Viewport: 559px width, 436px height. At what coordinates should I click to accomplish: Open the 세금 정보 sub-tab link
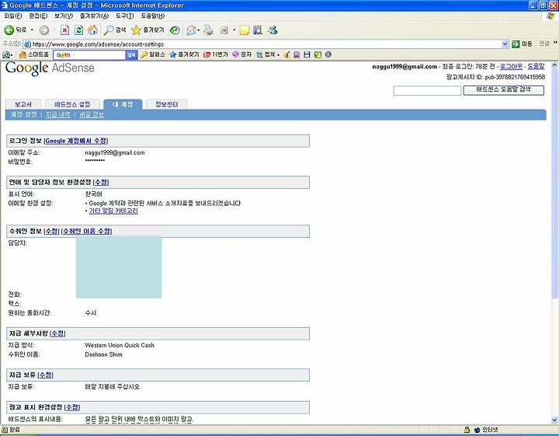pos(92,114)
